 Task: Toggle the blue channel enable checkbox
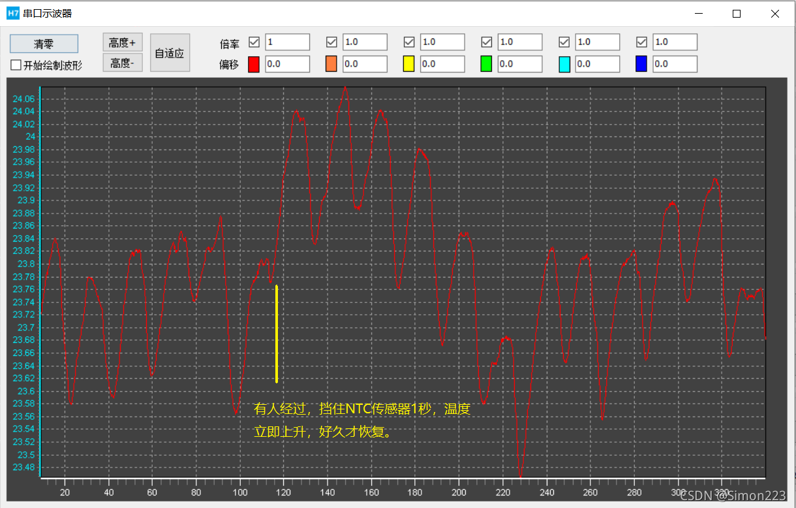pos(641,42)
